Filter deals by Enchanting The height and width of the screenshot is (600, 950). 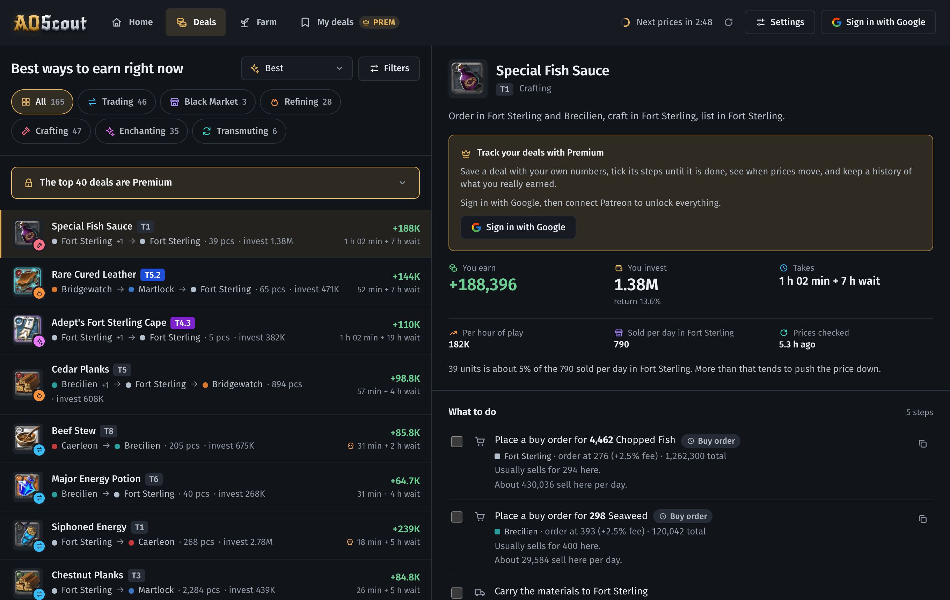[141, 131]
